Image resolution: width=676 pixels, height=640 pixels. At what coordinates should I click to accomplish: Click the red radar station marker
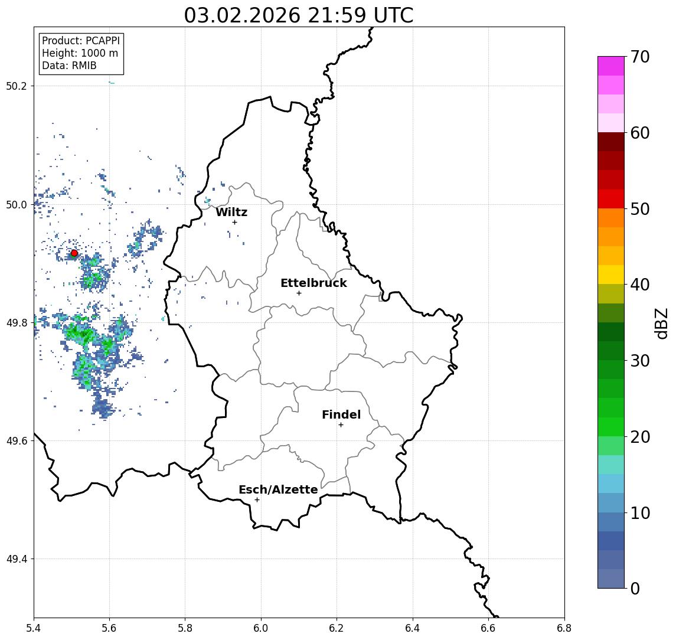[x=74, y=253]
